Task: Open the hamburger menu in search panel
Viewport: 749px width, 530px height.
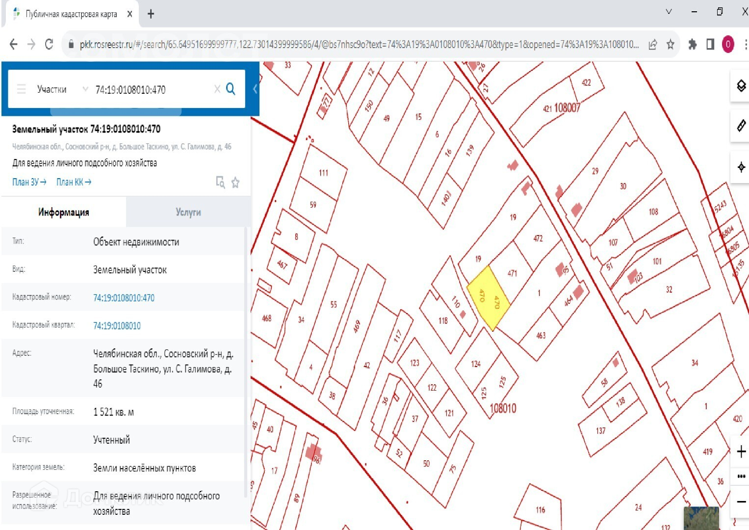Action: tap(21, 89)
